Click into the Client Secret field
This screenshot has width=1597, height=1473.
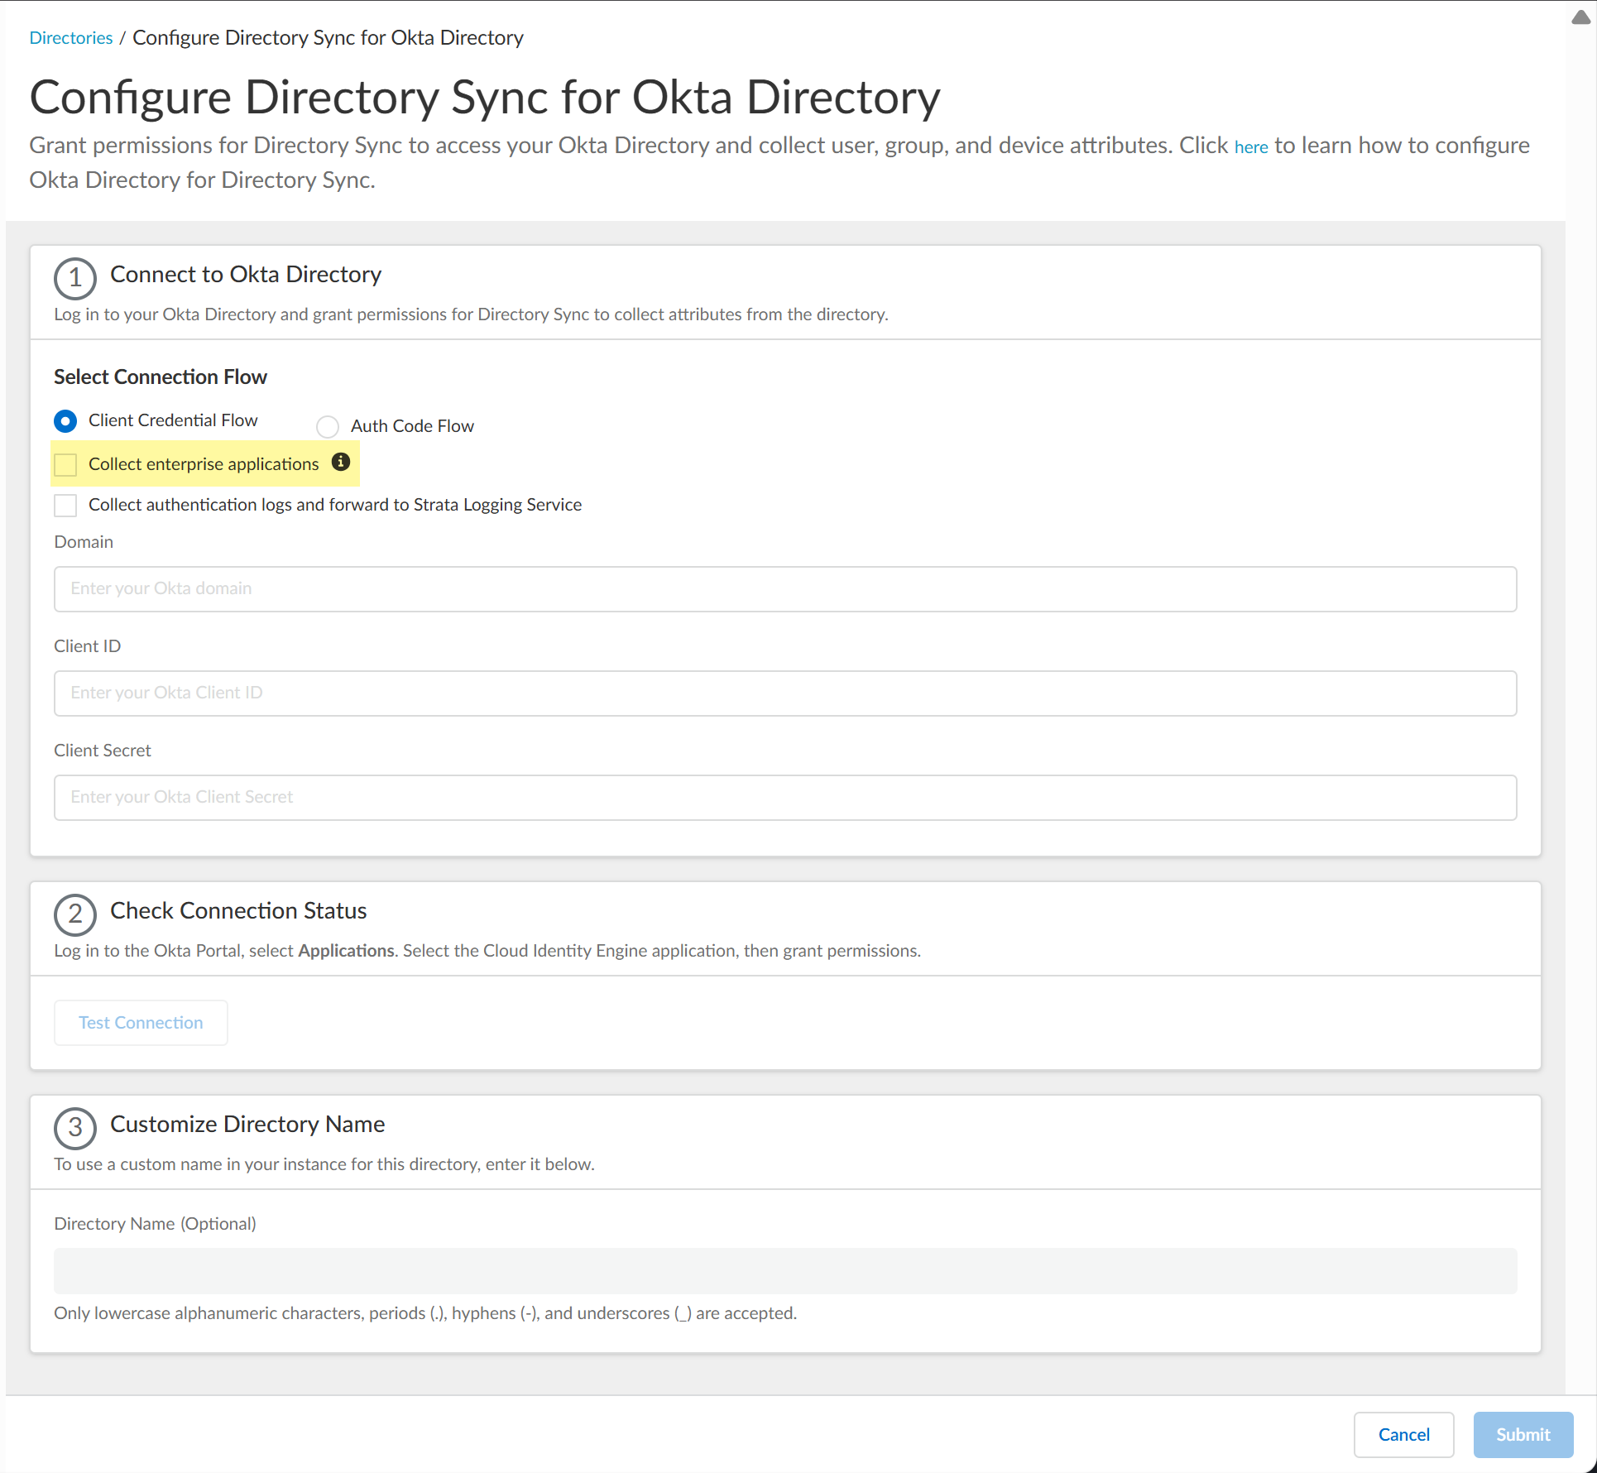point(784,798)
